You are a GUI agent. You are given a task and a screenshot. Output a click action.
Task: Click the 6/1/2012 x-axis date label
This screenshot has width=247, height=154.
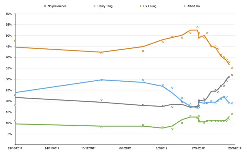[125, 148]
